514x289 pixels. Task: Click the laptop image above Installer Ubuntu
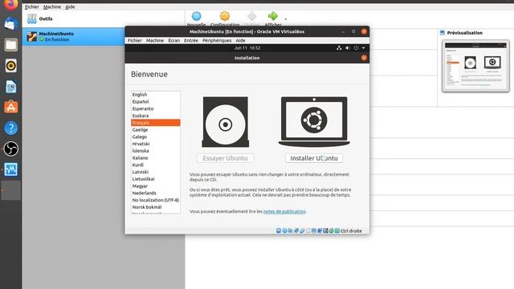tap(314, 121)
